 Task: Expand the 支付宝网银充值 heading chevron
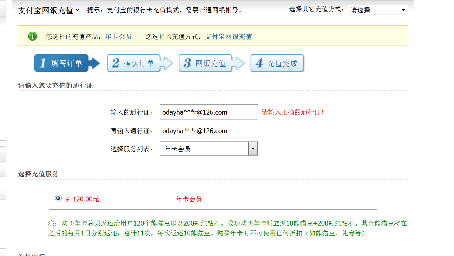[77, 10]
